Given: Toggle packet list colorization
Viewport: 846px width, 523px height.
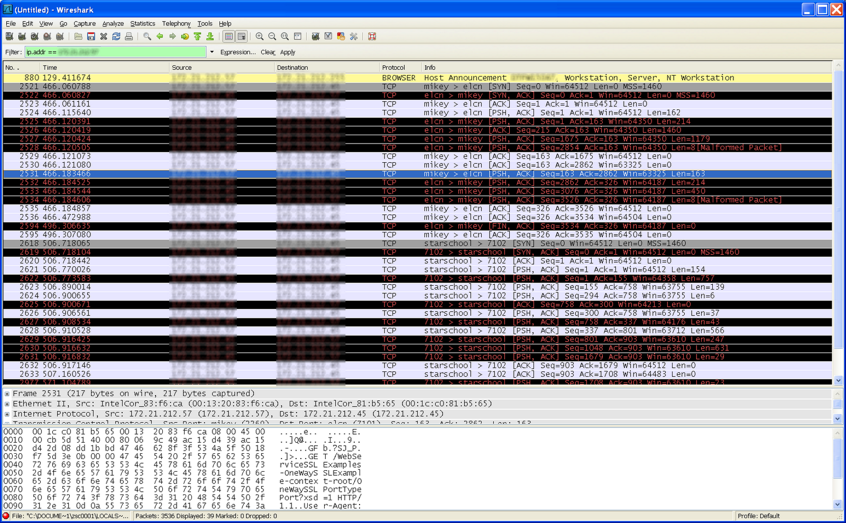Looking at the screenshot, I should click(229, 36).
